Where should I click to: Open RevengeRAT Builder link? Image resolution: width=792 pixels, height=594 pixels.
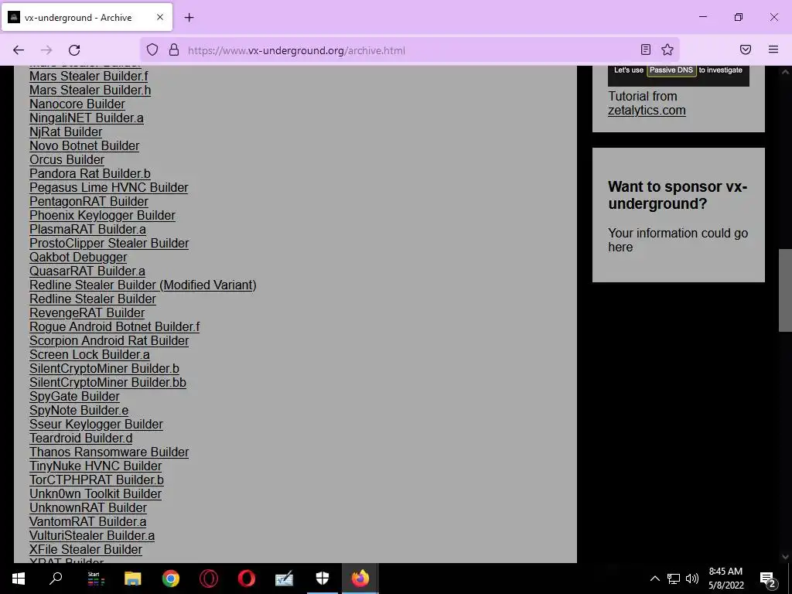tap(87, 313)
